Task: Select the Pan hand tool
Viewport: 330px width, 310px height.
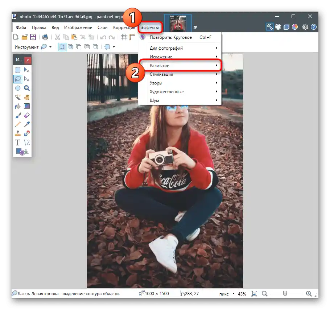Action: (x=27, y=97)
